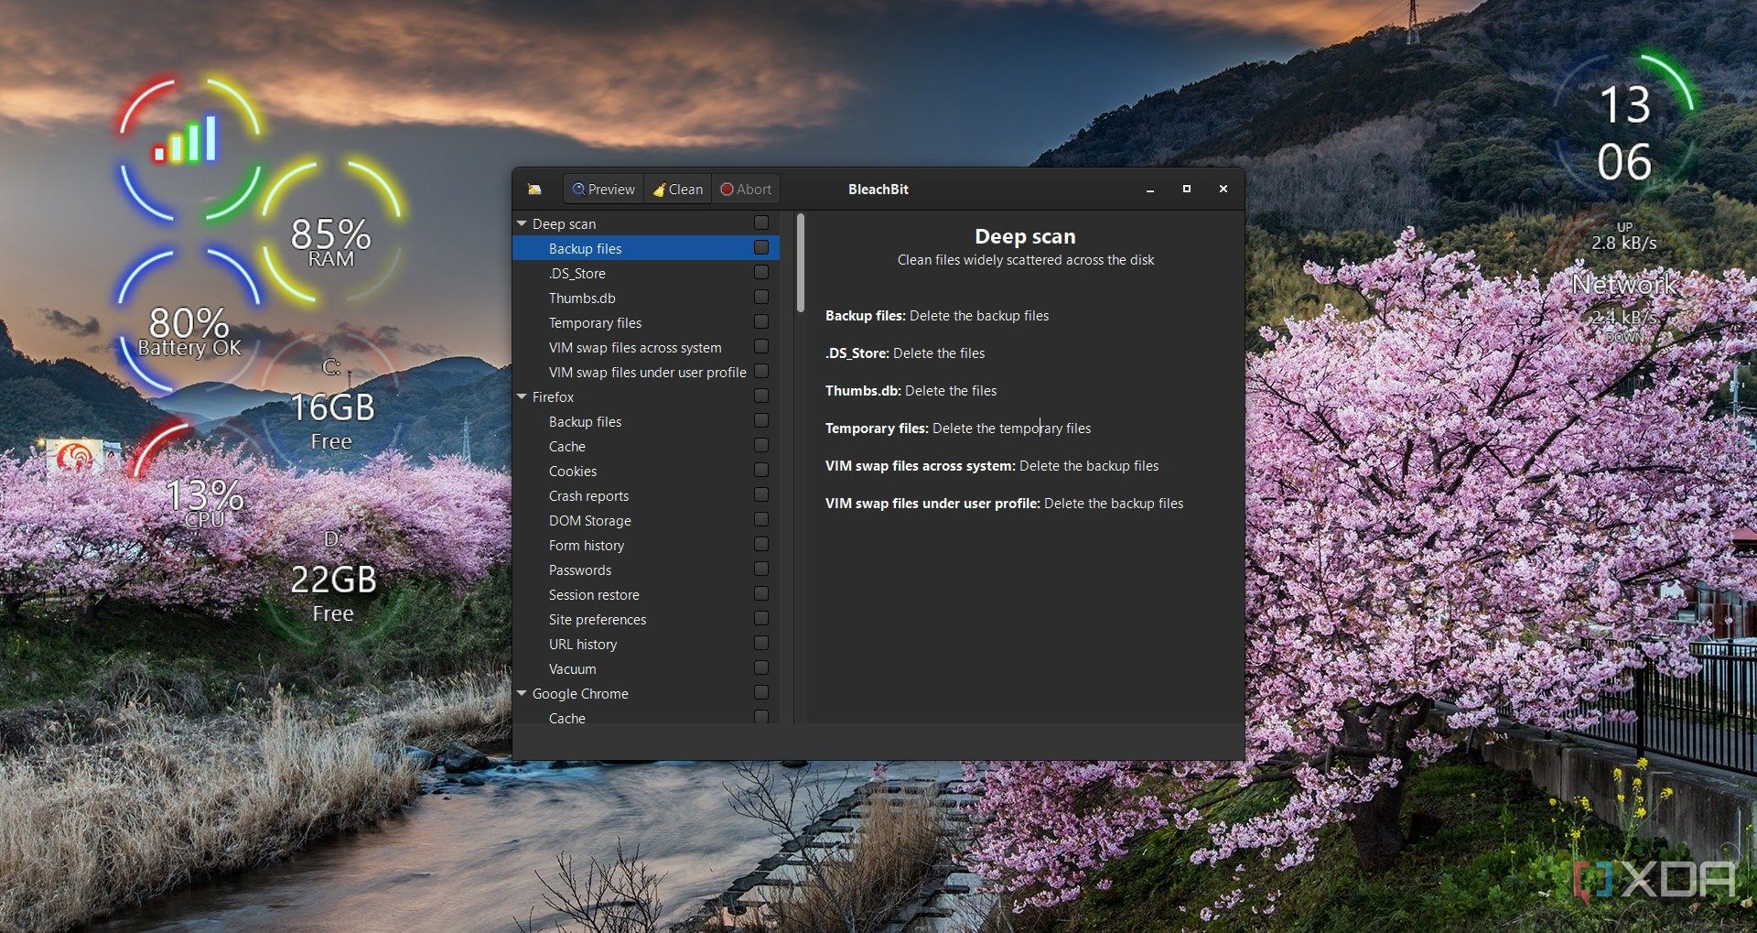Select VIM swap files under user profile row
The height and width of the screenshot is (933, 1757).
pyautogui.click(x=647, y=372)
